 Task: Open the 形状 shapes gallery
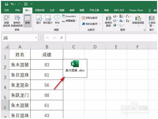coord(57,20)
